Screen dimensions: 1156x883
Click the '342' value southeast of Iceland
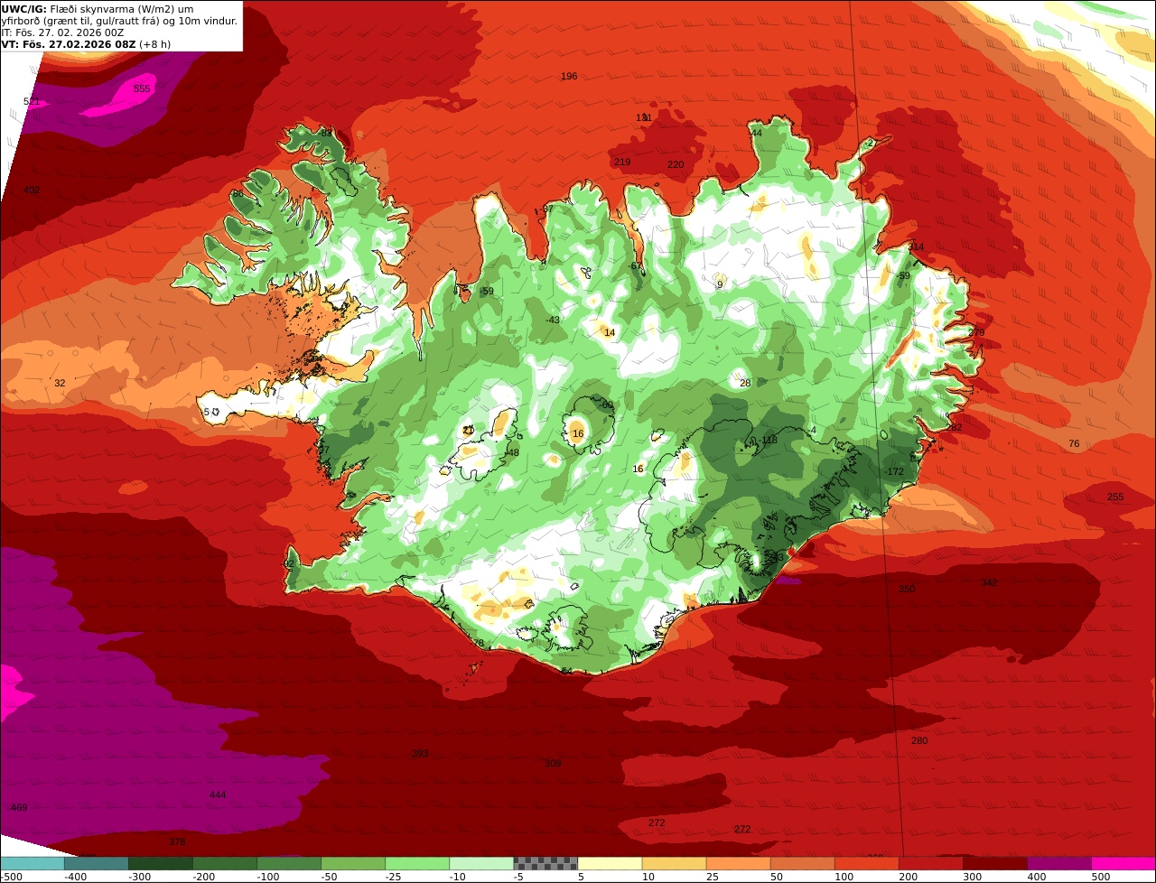pos(989,582)
